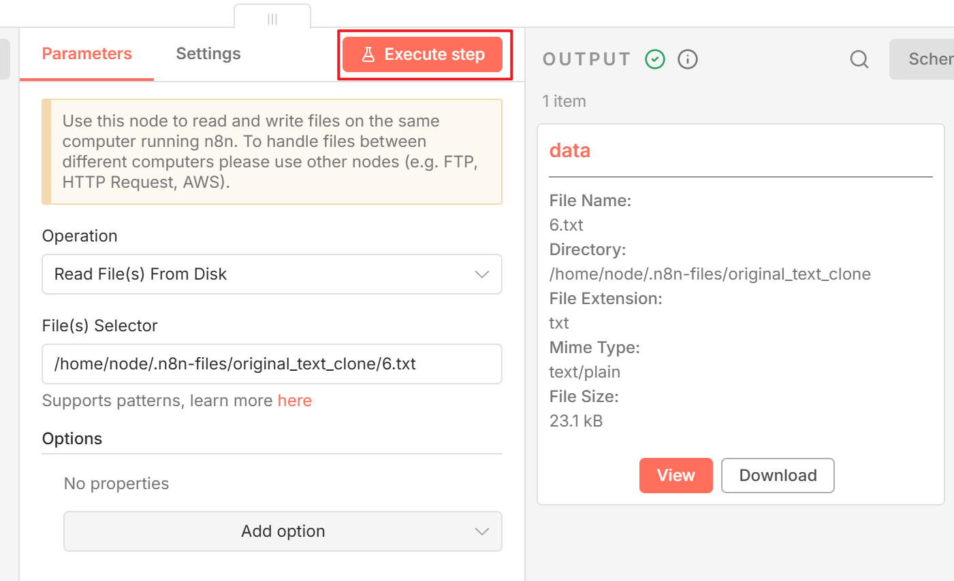Expand chevron beside Read File(s) From Disk
This screenshot has width=954, height=581.
(x=482, y=274)
